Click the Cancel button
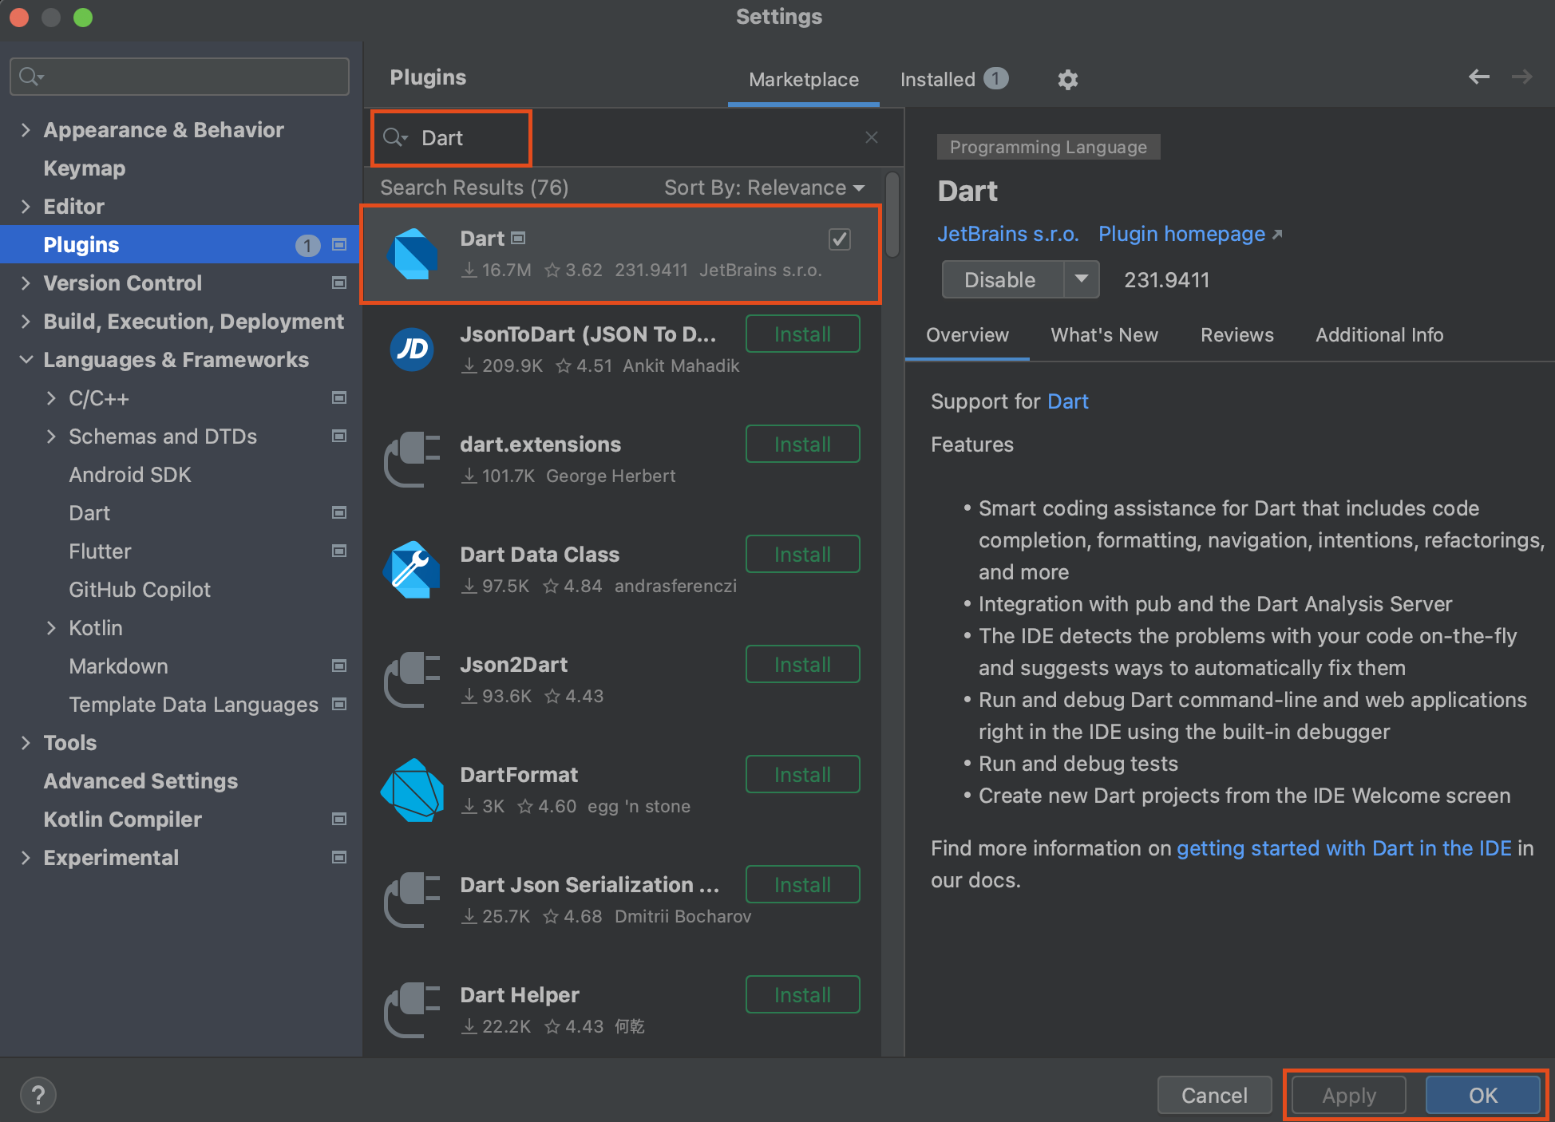 (1214, 1095)
